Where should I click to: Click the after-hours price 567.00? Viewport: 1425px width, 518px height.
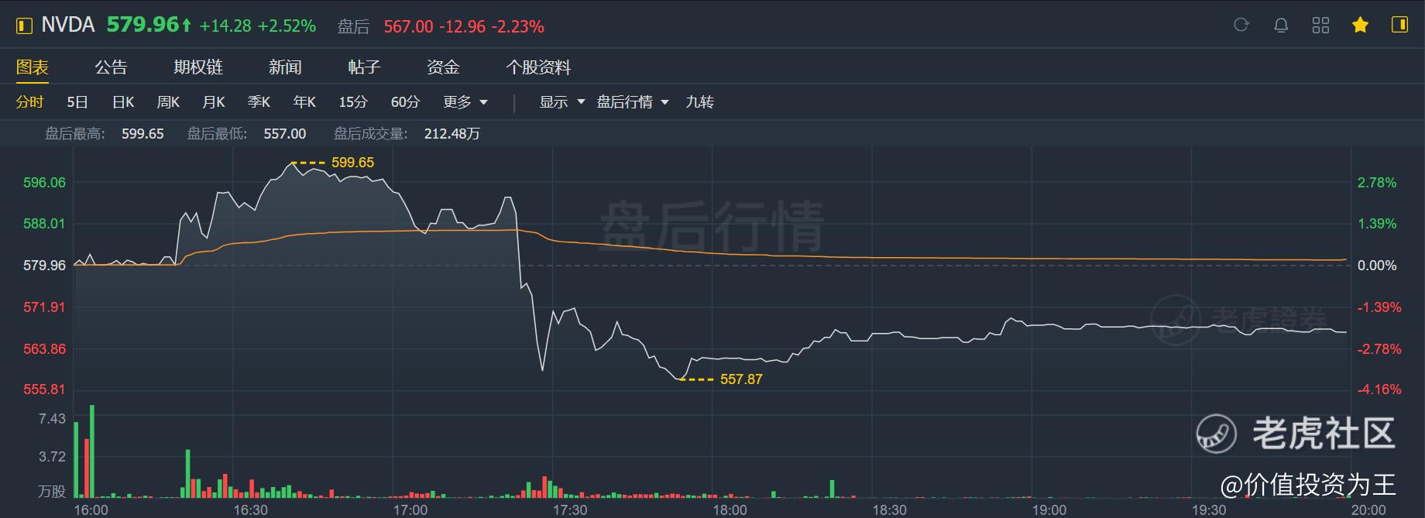coord(409,26)
